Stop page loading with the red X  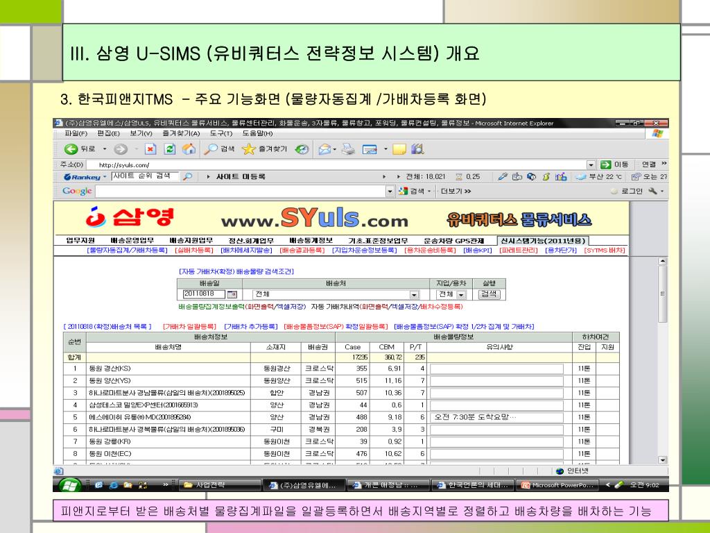pyautogui.click(x=150, y=149)
